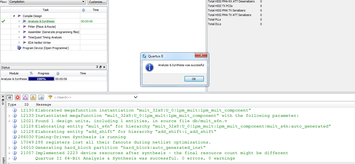Image resolution: width=355 pixels, height=164 pixels.
Task: Close the Status panel
Action: click(104, 67)
